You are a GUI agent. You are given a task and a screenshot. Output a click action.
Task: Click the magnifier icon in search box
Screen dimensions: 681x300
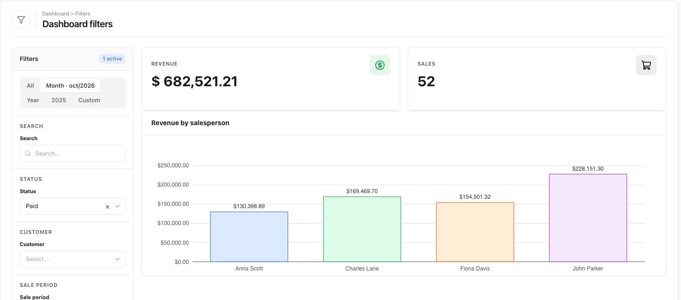(x=28, y=153)
